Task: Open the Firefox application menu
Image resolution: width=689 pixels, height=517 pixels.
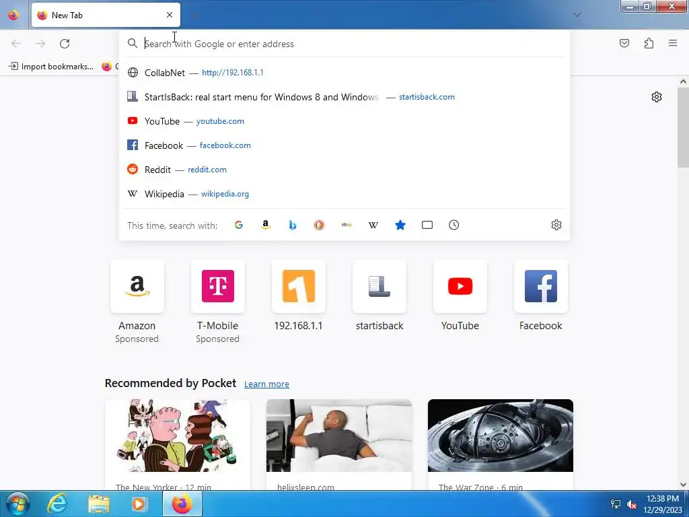Action: click(x=673, y=43)
